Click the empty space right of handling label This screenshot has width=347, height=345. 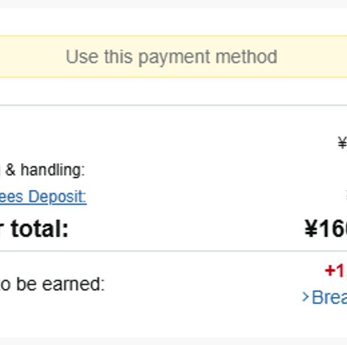[x=202, y=170]
